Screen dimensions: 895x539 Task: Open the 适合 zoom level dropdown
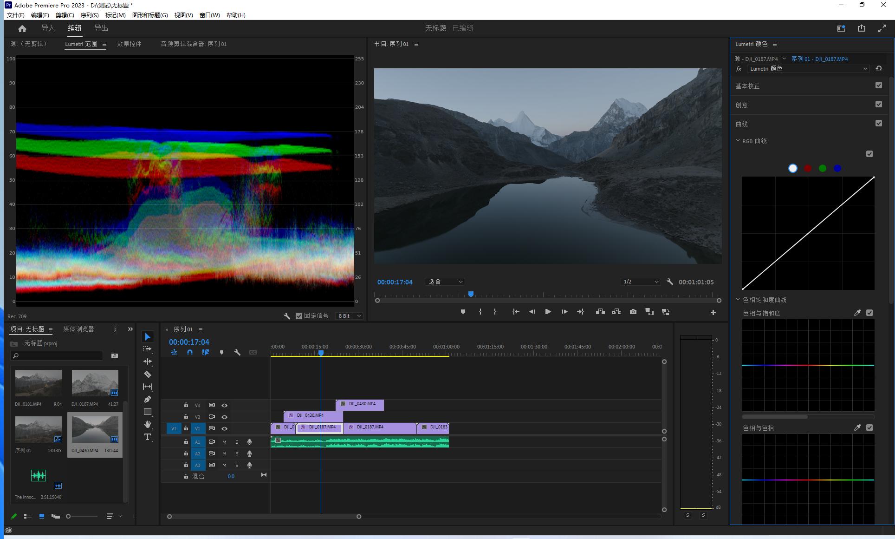[x=445, y=282]
